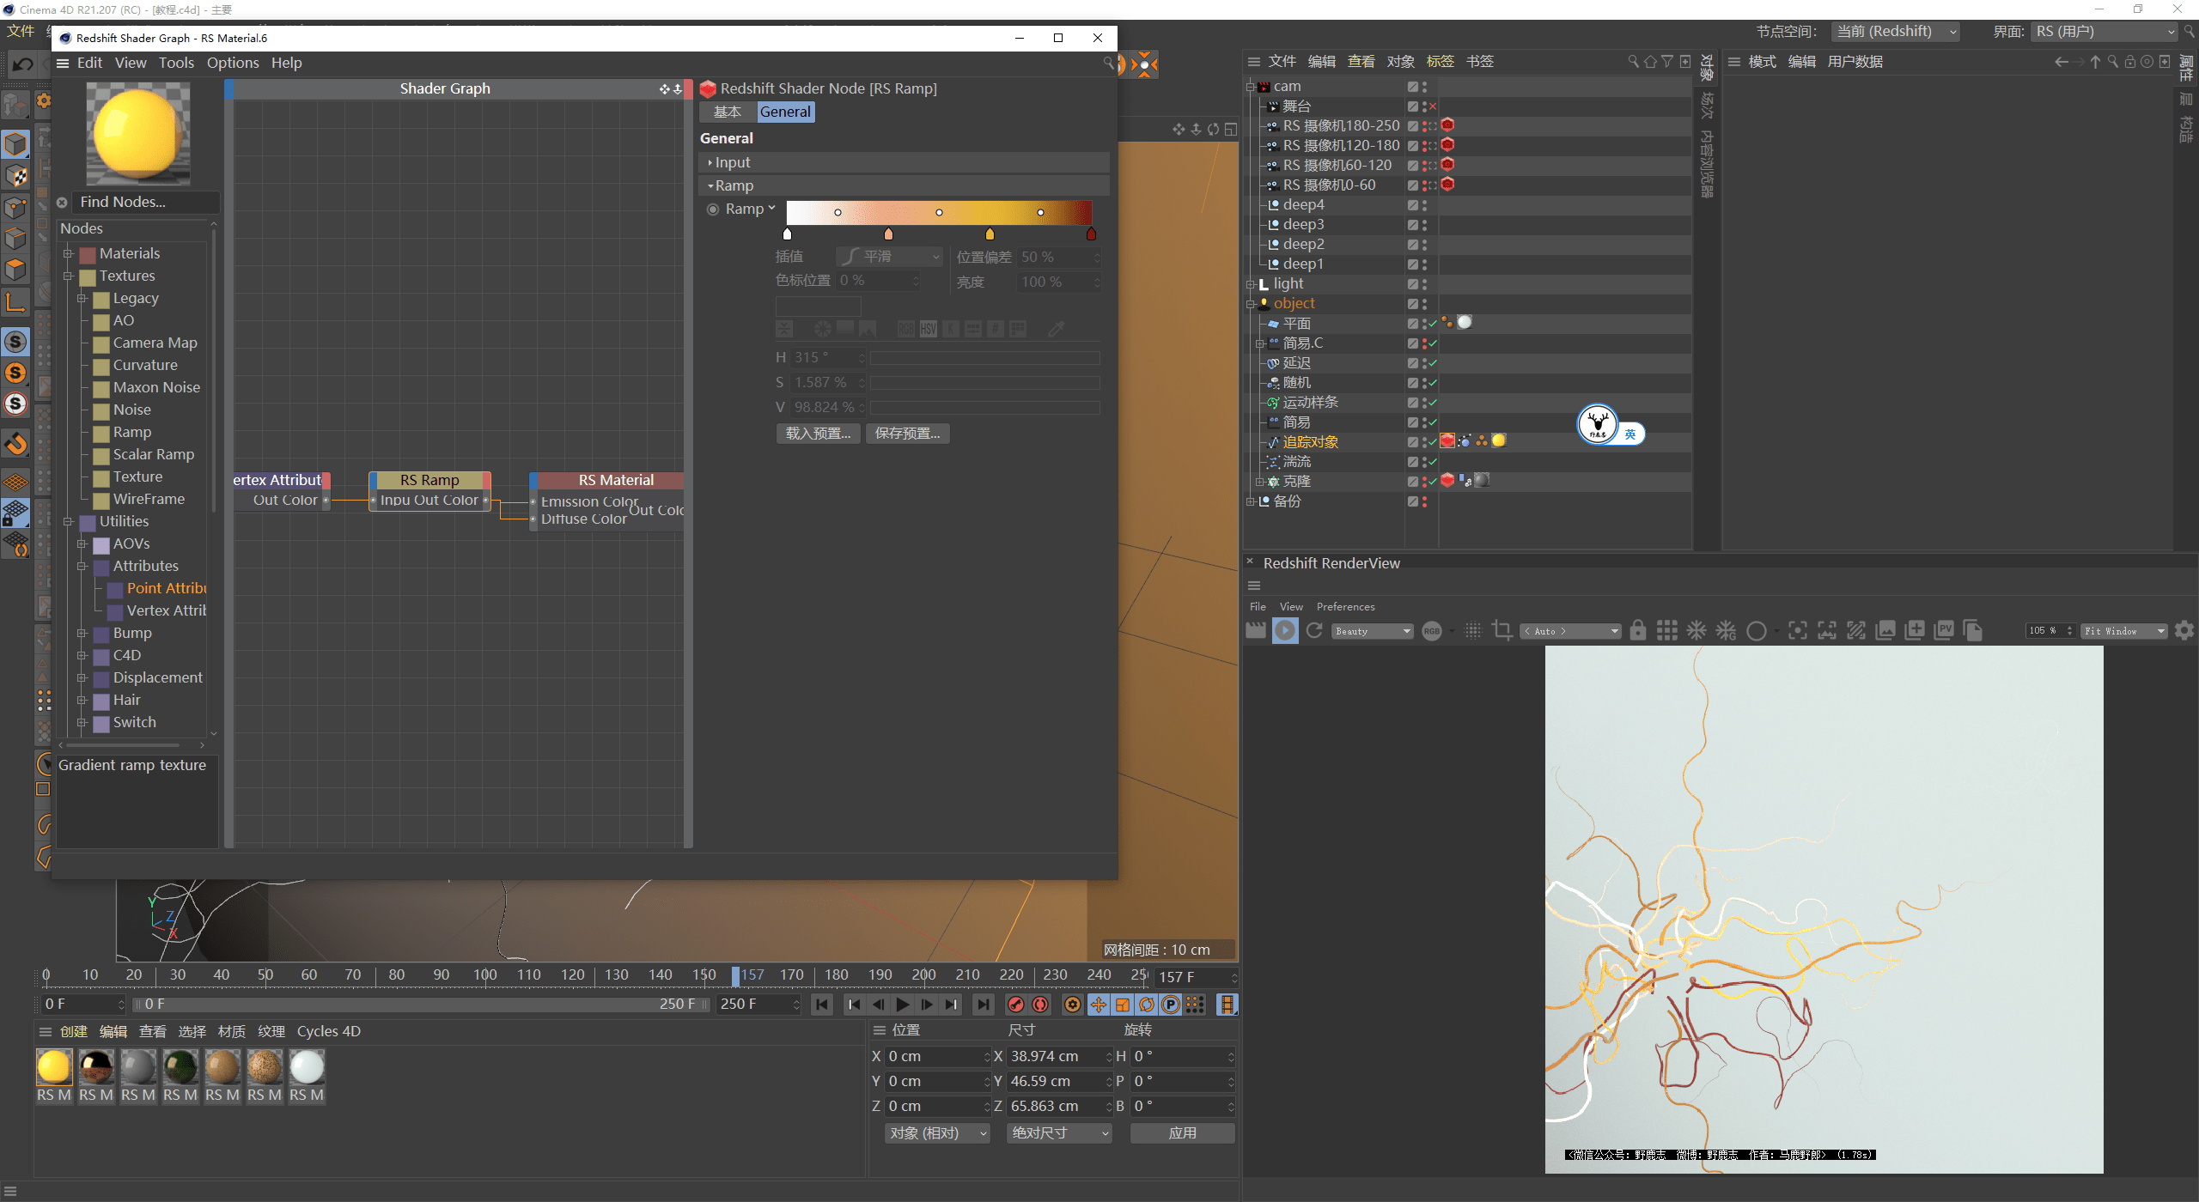Image resolution: width=2199 pixels, height=1202 pixels.
Task: Enable the crop region tool in RenderView
Action: [1502, 631]
